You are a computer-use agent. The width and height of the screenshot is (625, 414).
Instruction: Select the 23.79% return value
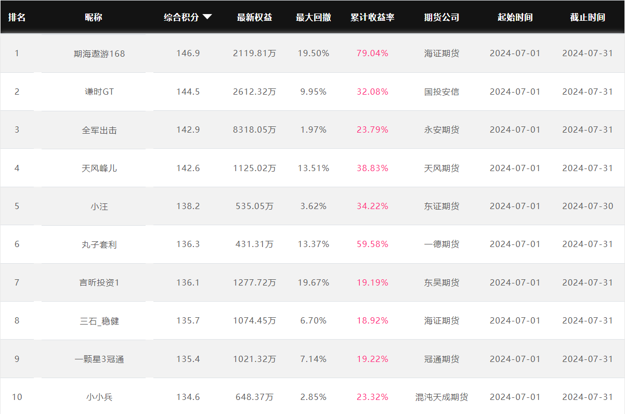372,130
